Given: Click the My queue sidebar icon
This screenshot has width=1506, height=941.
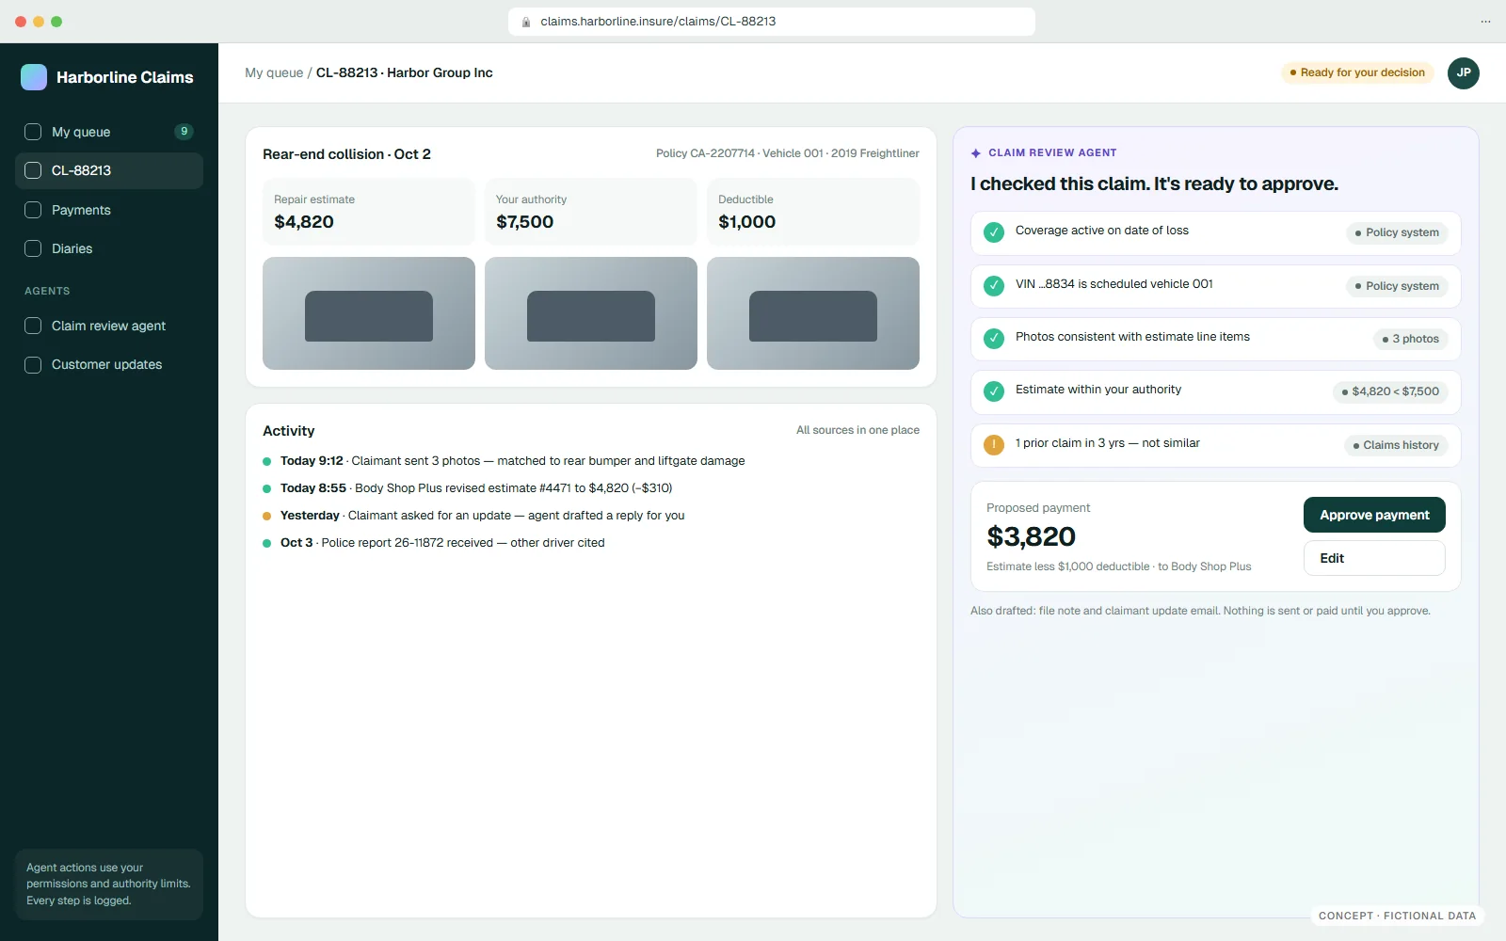Looking at the screenshot, I should coord(33,132).
